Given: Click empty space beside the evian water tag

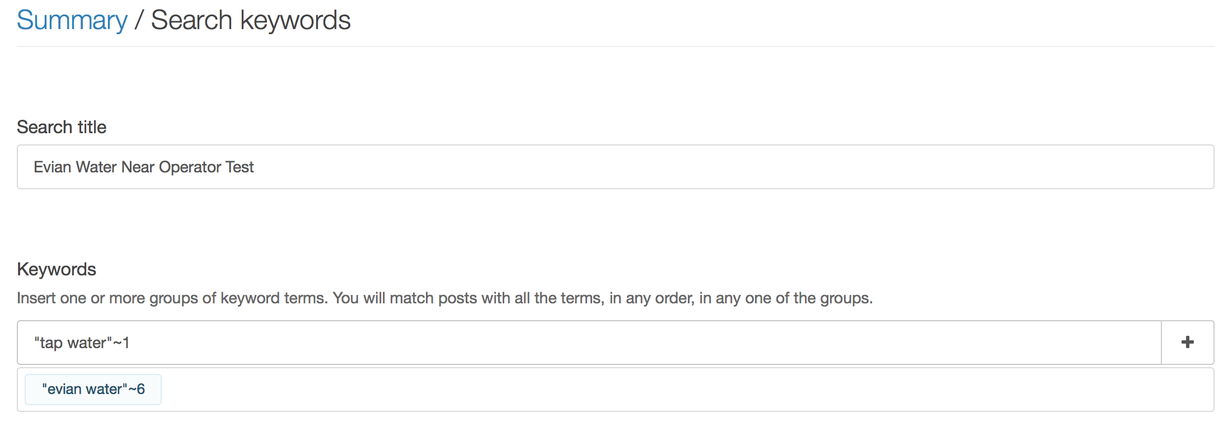Looking at the screenshot, I should click(x=672, y=390).
